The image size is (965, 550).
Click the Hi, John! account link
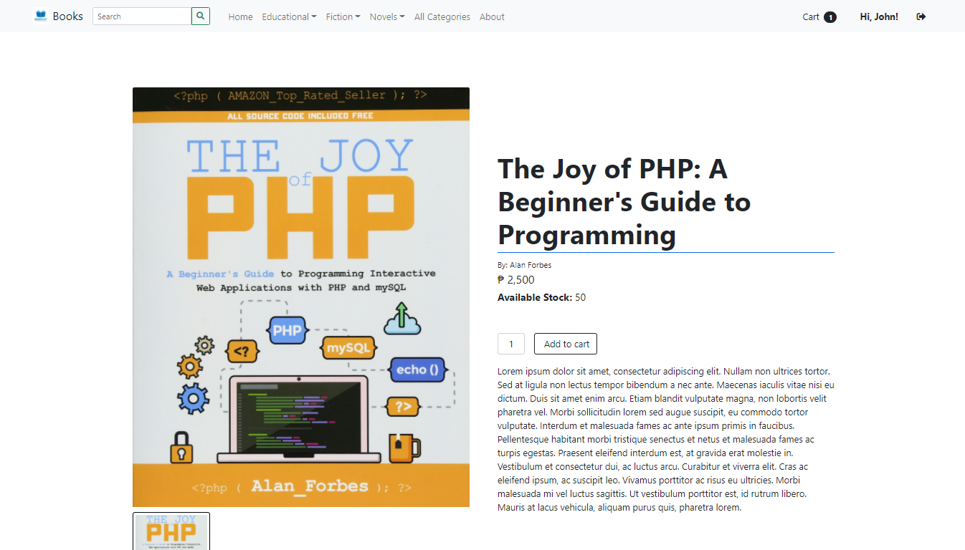(x=879, y=16)
